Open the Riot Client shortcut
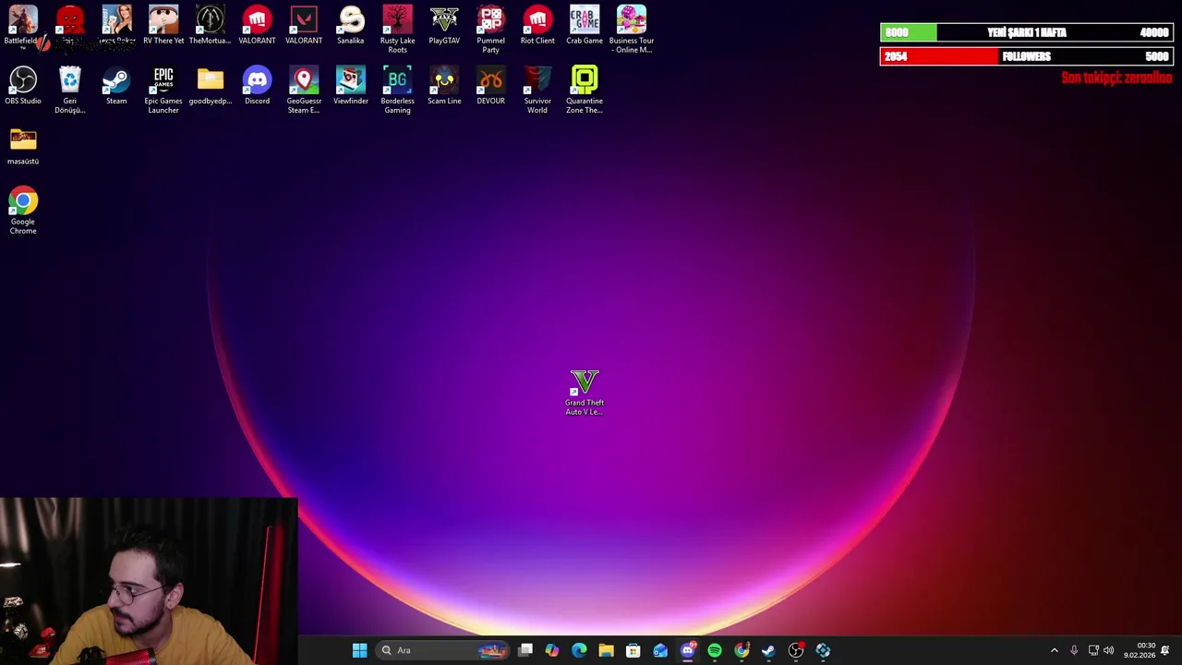Viewport: 1182px width, 665px height. tap(537, 26)
